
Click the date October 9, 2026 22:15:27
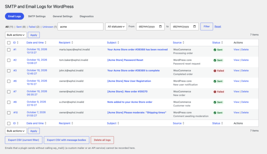36,103
